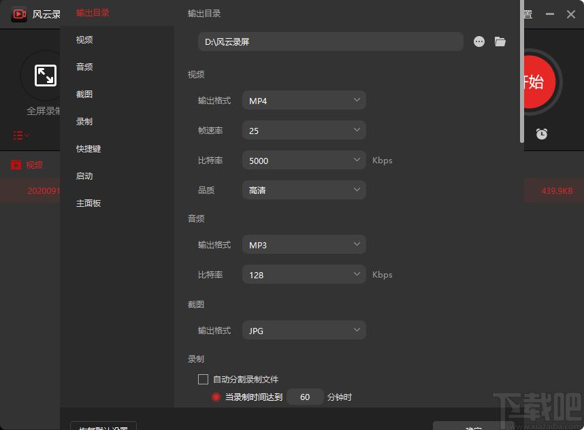Click the full screen recording mode icon
Image resolution: width=584 pixels, height=430 pixels.
pos(46,76)
